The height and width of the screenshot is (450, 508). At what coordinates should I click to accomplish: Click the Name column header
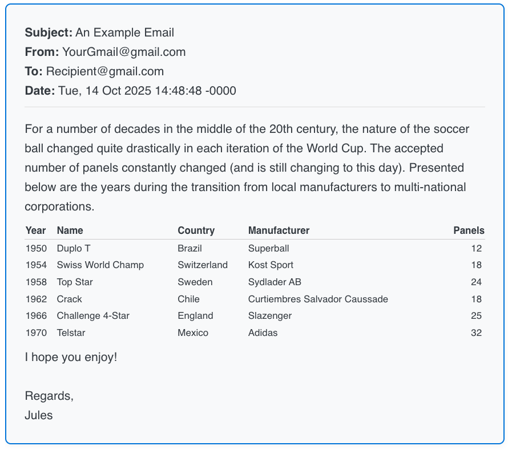(x=70, y=230)
